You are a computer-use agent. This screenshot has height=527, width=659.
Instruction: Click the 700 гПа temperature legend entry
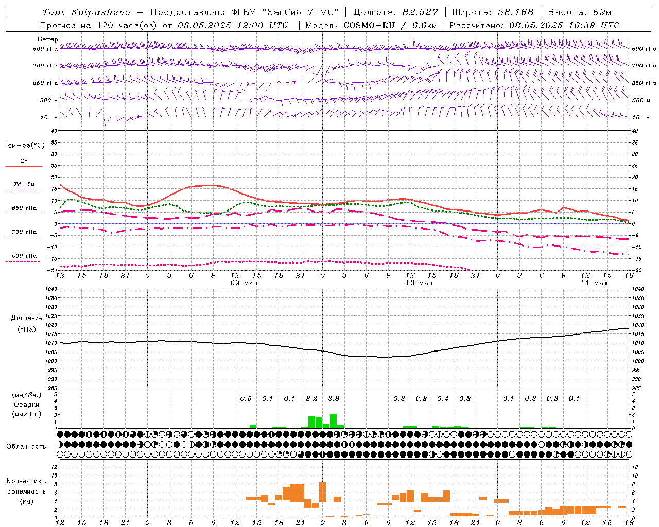(x=24, y=232)
